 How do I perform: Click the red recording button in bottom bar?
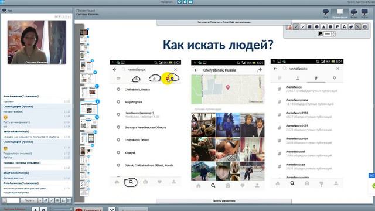click(88, 210)
